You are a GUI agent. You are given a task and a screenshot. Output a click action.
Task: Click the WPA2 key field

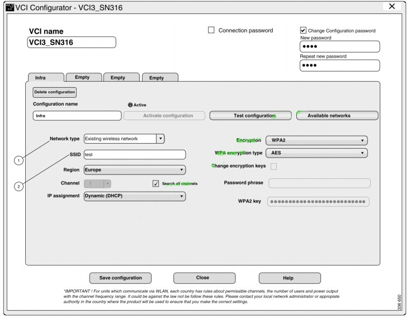[318, 202]
